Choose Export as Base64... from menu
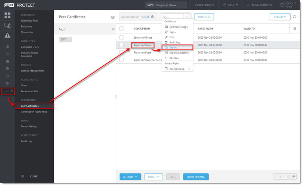This screenshot has height=186, width=303. 177,53
